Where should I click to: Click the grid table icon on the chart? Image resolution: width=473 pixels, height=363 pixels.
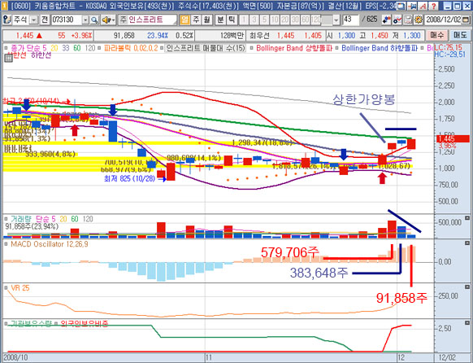pos(8,58)
